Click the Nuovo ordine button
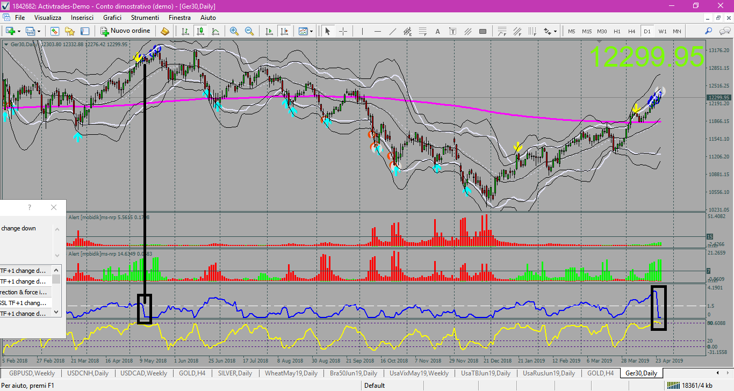The height and width of the screenshot is (391, 734). 126,31
